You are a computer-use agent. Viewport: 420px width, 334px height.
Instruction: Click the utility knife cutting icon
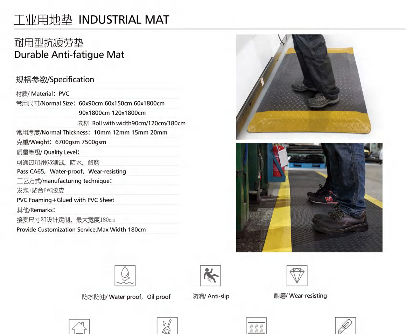[345, 326]
